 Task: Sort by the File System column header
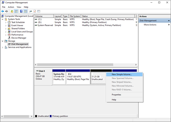[75, 16]
